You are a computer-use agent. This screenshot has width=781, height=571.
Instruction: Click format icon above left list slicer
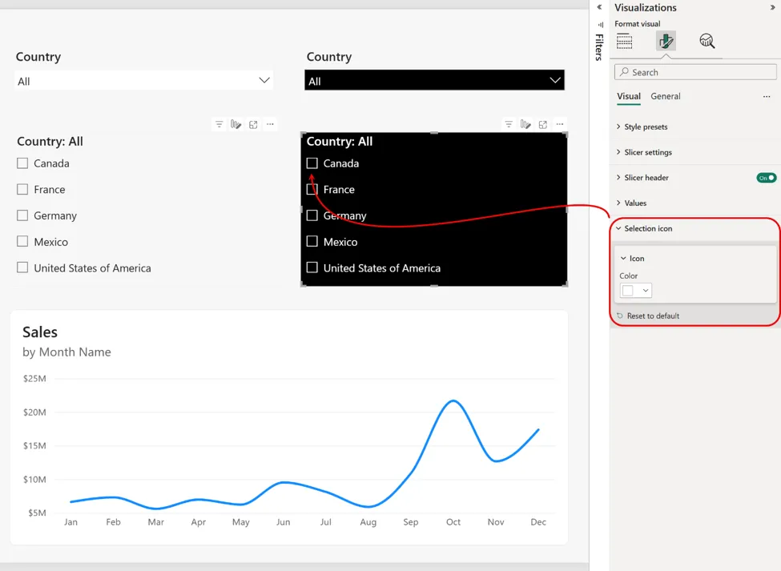point(236,124)
